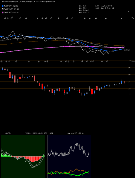Click the 96 price level axis label

[x=129, y=68]
